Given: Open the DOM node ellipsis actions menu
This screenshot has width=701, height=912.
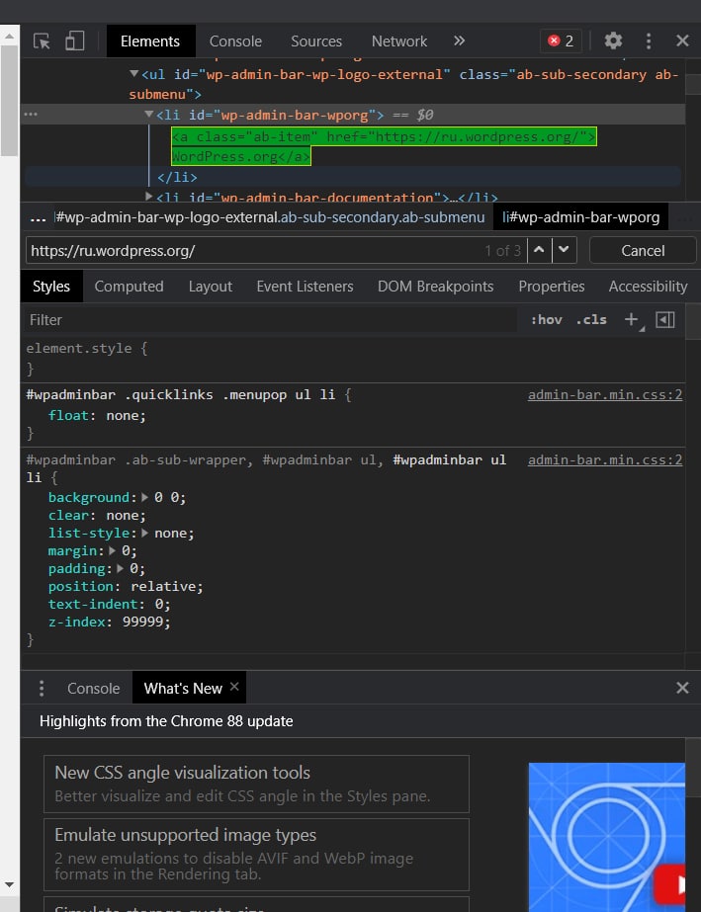Looking at the screenshot, I should click(x=31, y=114).
